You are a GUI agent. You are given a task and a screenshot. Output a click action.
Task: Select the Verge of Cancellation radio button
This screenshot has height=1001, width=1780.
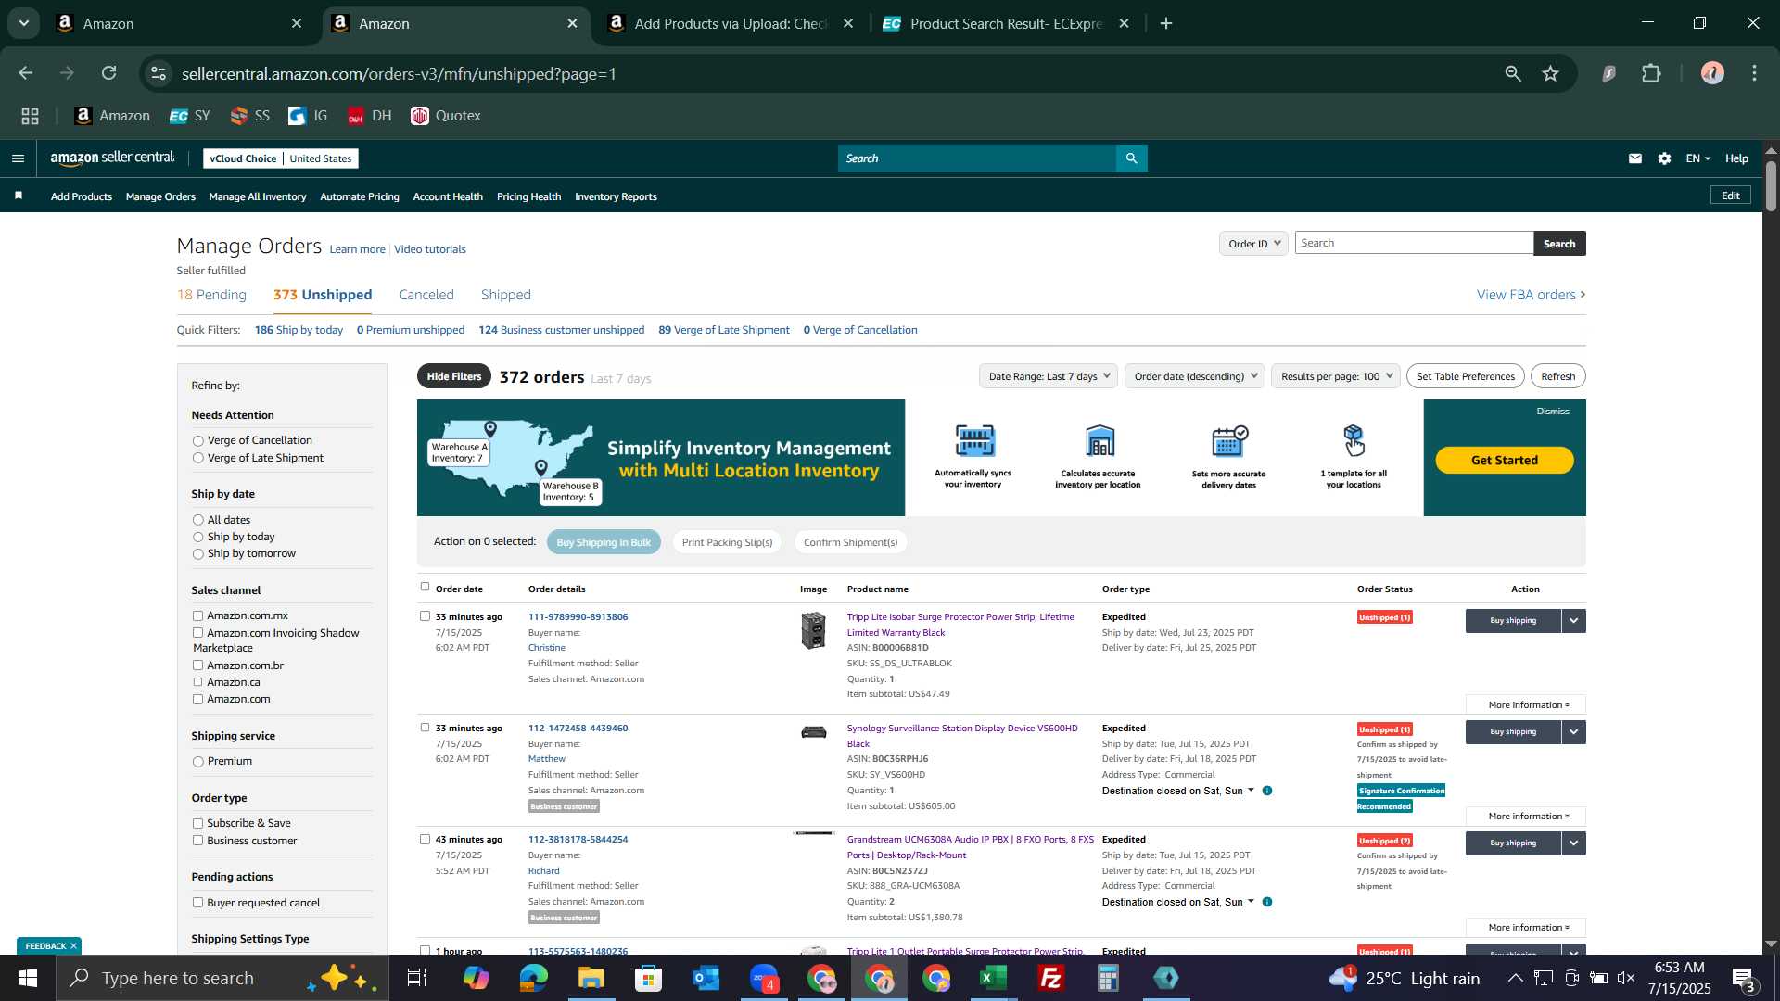[197, 441]
